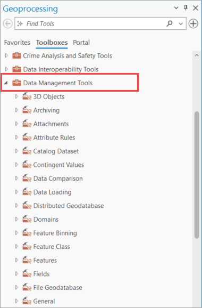The height and width of the screenshot is (308, 202).
Task: Expand the Attribute Rules toolset
Action: (x=16, y=137)
